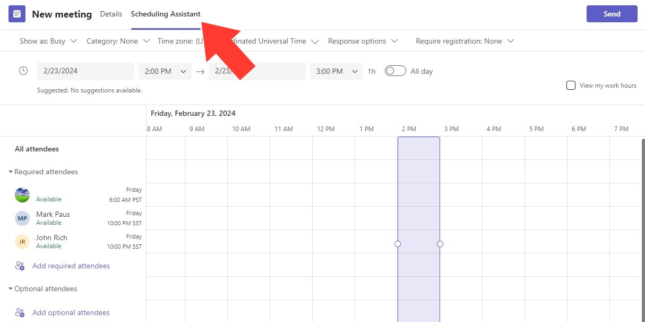Click the 11 AM time column header
645x322 pixels.
pyautogui.click(x=283, y=129)
